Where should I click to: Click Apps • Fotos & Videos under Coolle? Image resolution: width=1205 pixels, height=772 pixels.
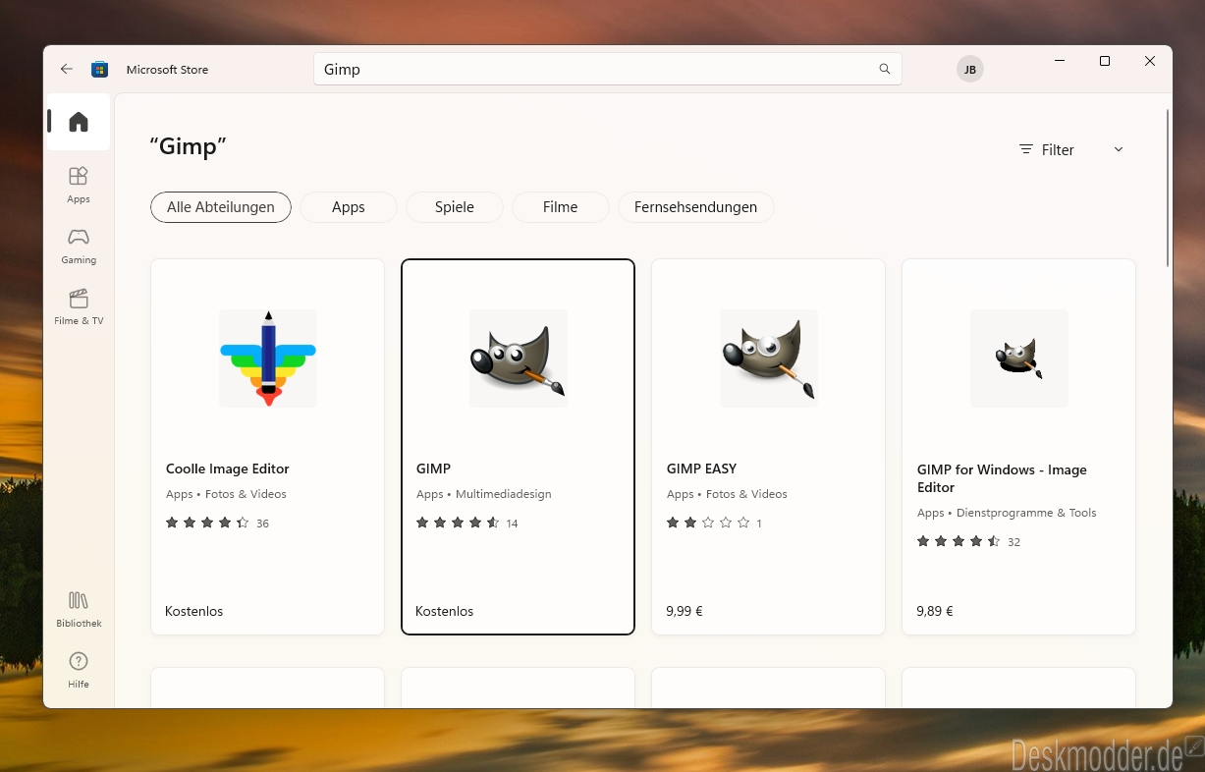pyautogui.click(x=226, y=494)
